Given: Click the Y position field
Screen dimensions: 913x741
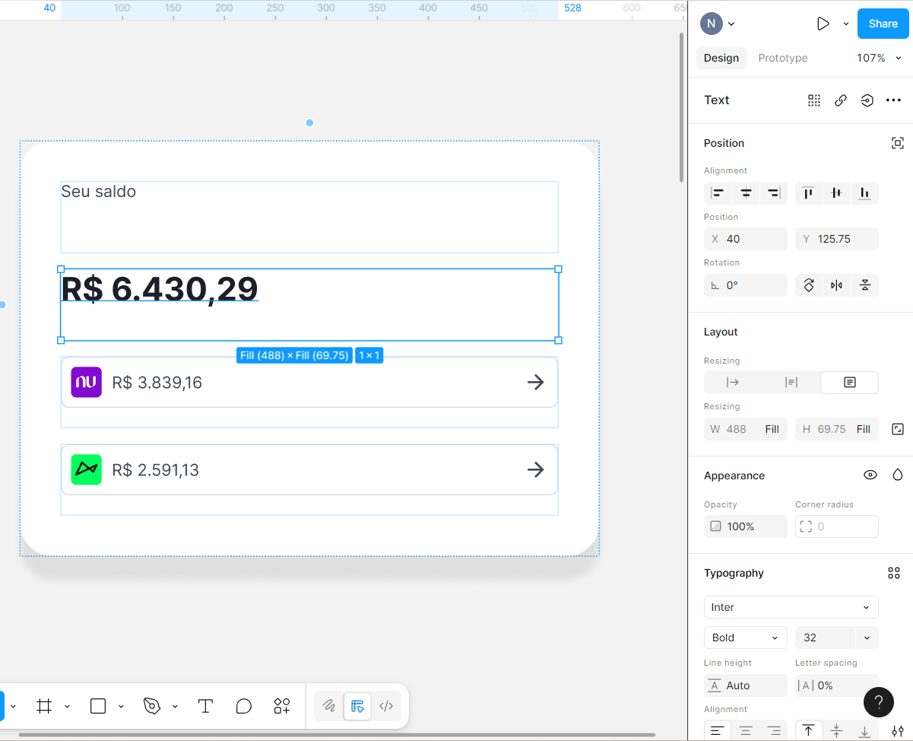Looking at the screenshot, I should tap(837, 239).
